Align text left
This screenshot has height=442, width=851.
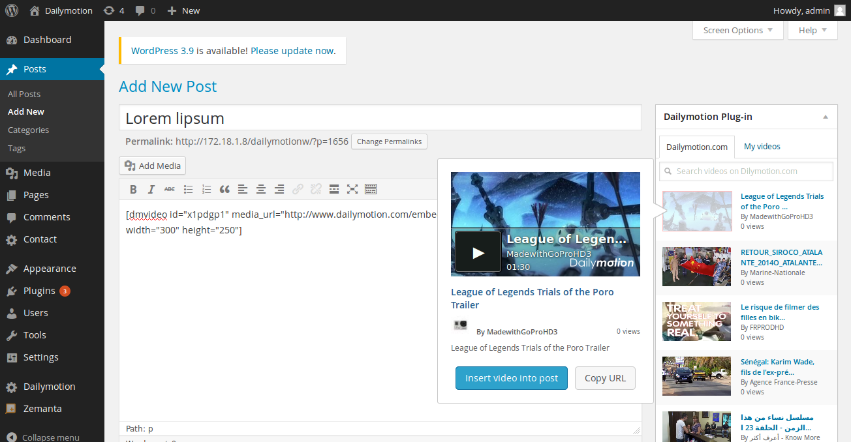tap(243, 190)
